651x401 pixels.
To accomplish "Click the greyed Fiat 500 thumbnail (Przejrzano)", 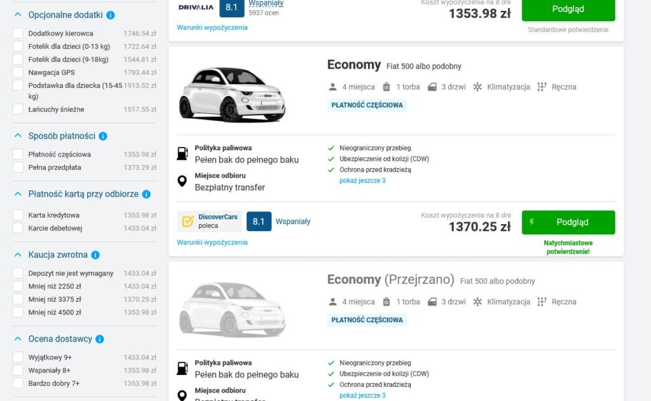I will (x=232, y=309).
